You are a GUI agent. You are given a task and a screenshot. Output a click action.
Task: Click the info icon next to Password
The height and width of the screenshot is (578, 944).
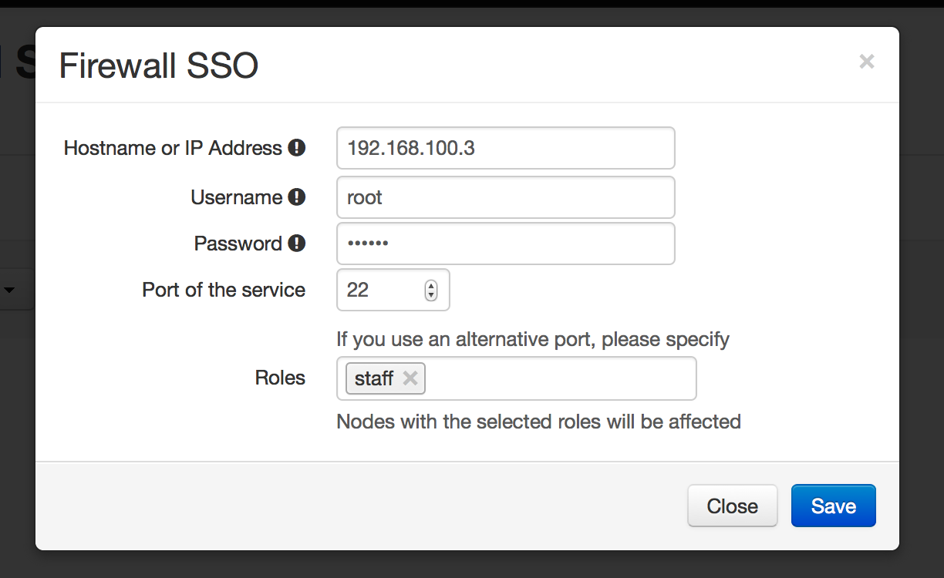(x=297, y=244)
